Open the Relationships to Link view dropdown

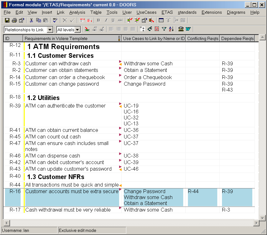click(x=50, y=30)
